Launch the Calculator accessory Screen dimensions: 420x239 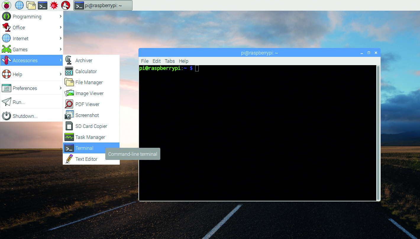(86, 71)
